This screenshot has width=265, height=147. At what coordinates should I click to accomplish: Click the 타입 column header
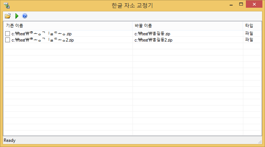tap(252, 26)
